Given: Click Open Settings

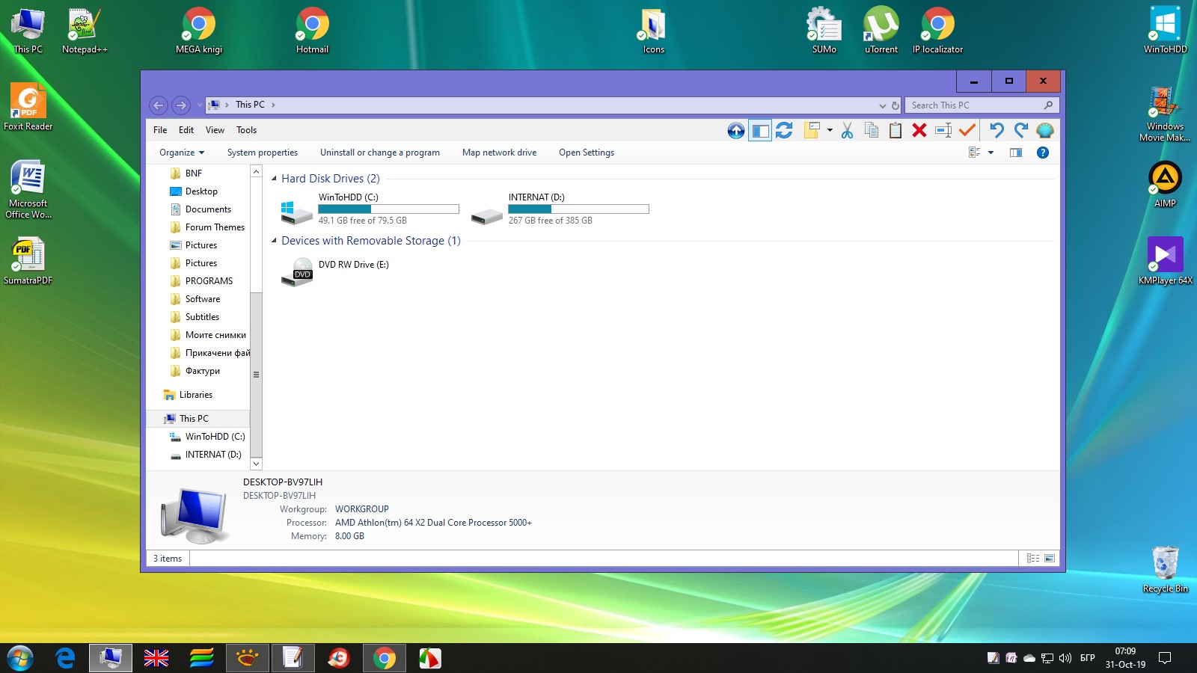Looking at the screenshot, I should 587,153.
